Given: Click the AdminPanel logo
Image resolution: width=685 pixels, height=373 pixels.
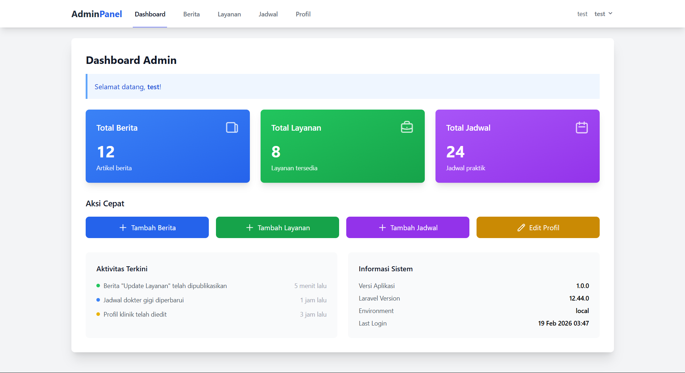Looking at the screenshot, I should pyautogui.click(x=96, y=14).
